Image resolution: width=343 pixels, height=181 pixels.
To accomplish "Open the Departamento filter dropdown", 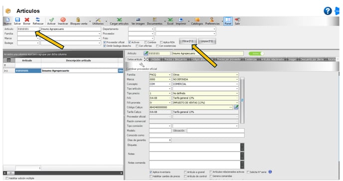I will [x=153, y=29].
